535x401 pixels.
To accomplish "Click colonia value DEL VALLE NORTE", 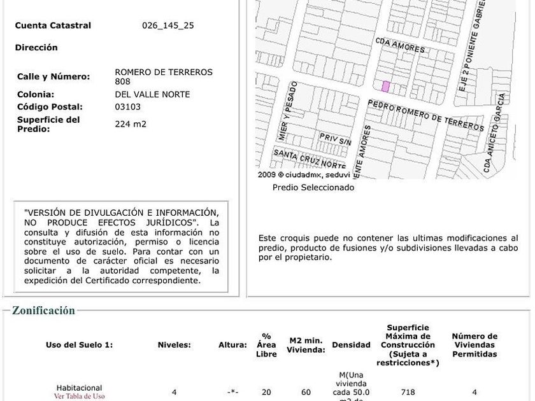I will tap(152, 94).
